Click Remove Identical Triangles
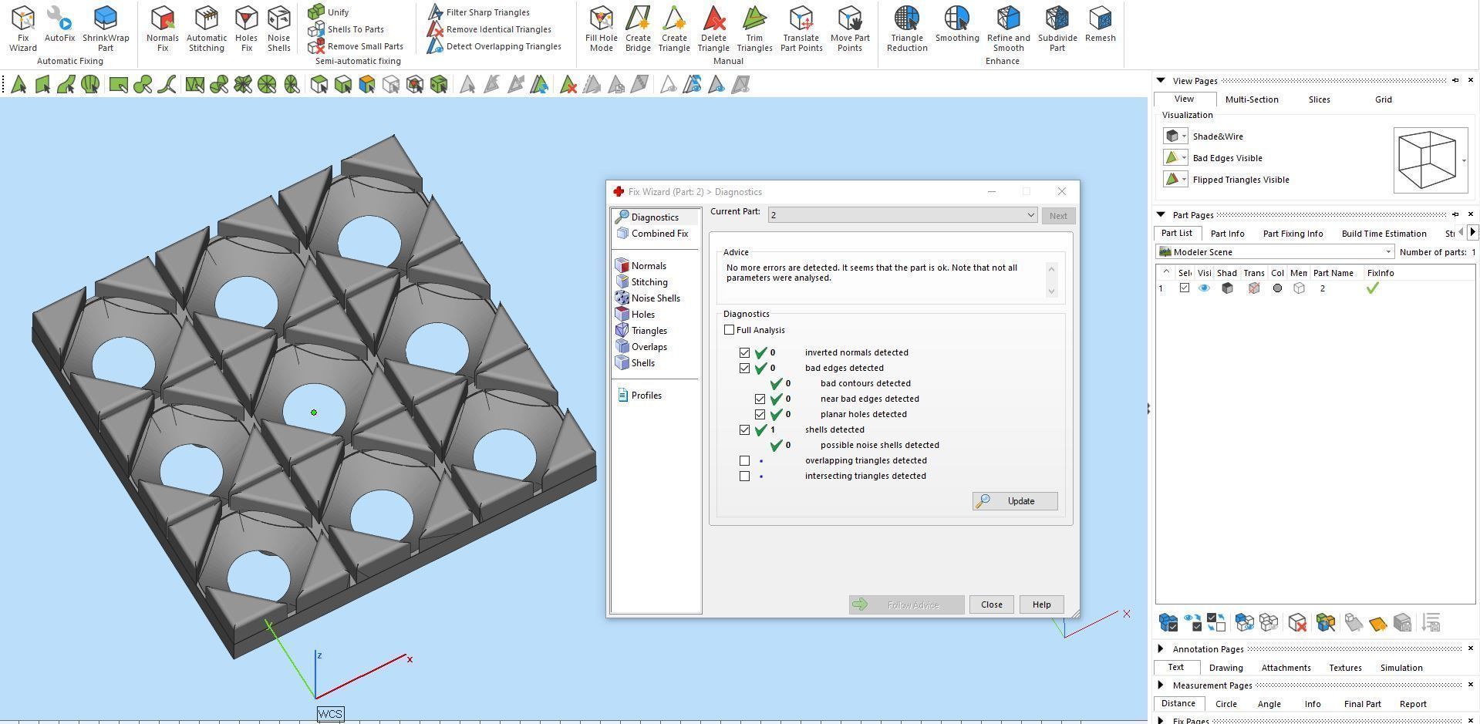 coord(490,29)
